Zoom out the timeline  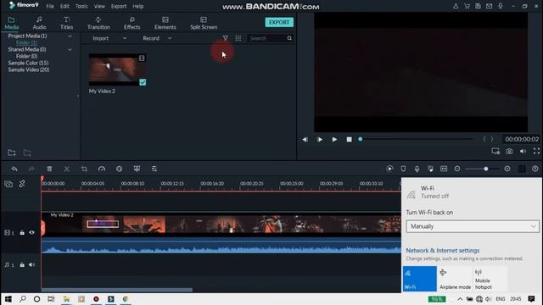coord(457,169)
